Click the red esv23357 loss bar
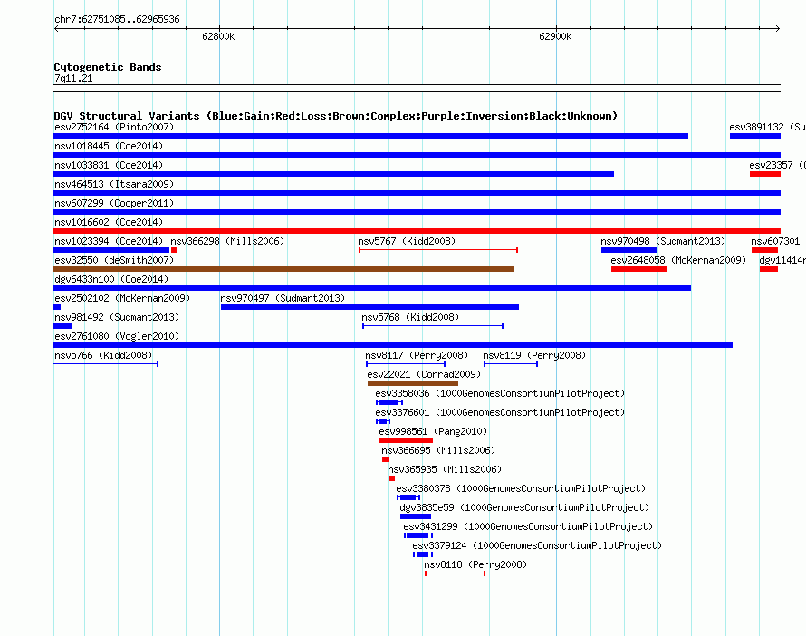The height and width of the screenshot is (636, 806). pyautogui.click(x=765, y=174)
